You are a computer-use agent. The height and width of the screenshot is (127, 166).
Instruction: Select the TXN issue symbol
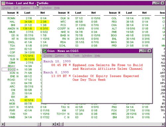pos(13,114)
